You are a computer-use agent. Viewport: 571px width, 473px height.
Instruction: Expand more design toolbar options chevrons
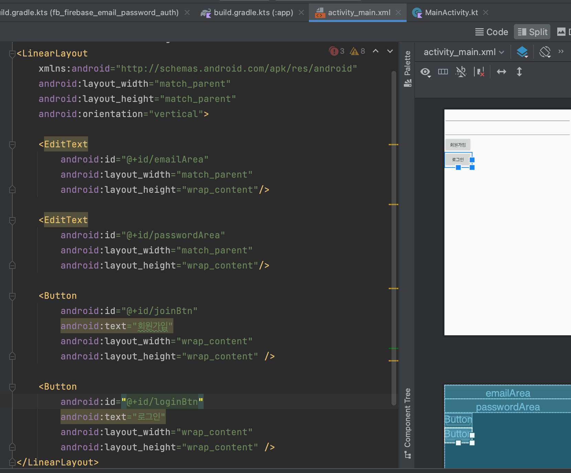click(x=561, y=51)
